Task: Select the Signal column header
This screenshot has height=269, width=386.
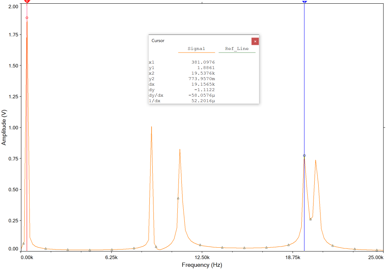Action: point(196,49)
